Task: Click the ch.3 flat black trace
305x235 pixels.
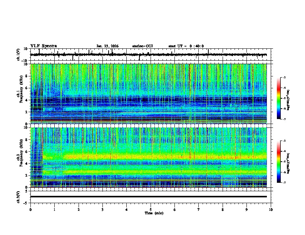Action: (149, 197)
